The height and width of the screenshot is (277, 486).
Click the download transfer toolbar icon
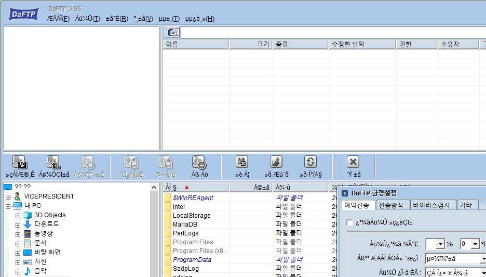click(131, 162)
